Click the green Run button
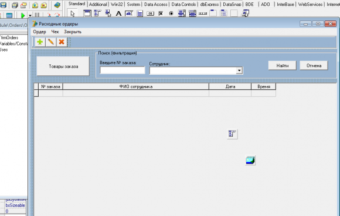 point(23,15)
